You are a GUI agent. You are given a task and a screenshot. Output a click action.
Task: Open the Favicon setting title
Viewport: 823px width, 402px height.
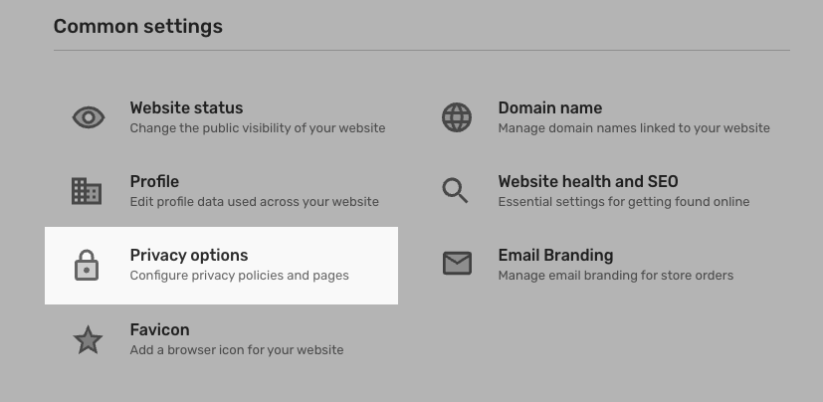point(159,330)
